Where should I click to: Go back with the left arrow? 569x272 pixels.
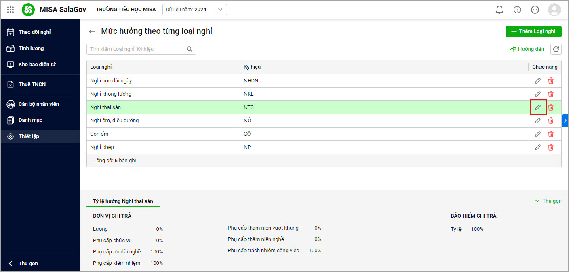[92, 31]
